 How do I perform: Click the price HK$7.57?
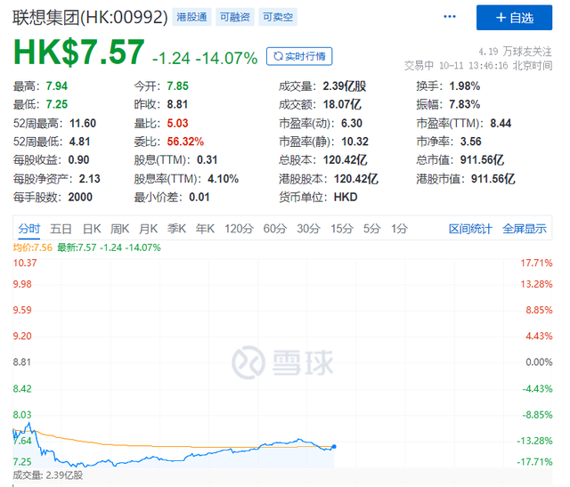tap(79, 52)
